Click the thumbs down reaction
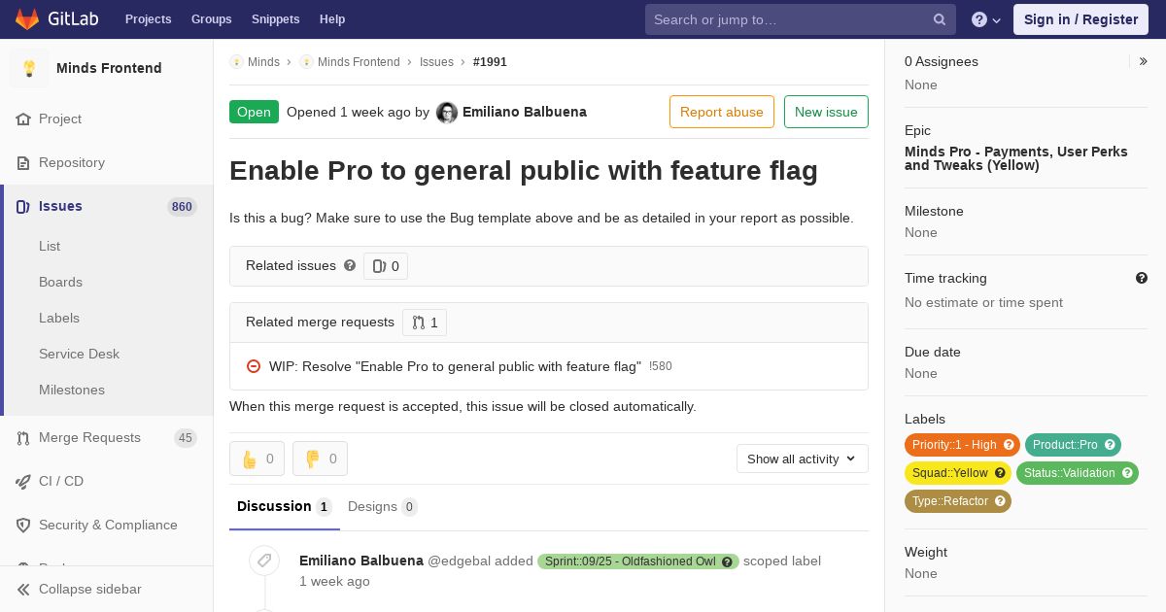The width and height of the screenshot is (1166, 612). 320,459
